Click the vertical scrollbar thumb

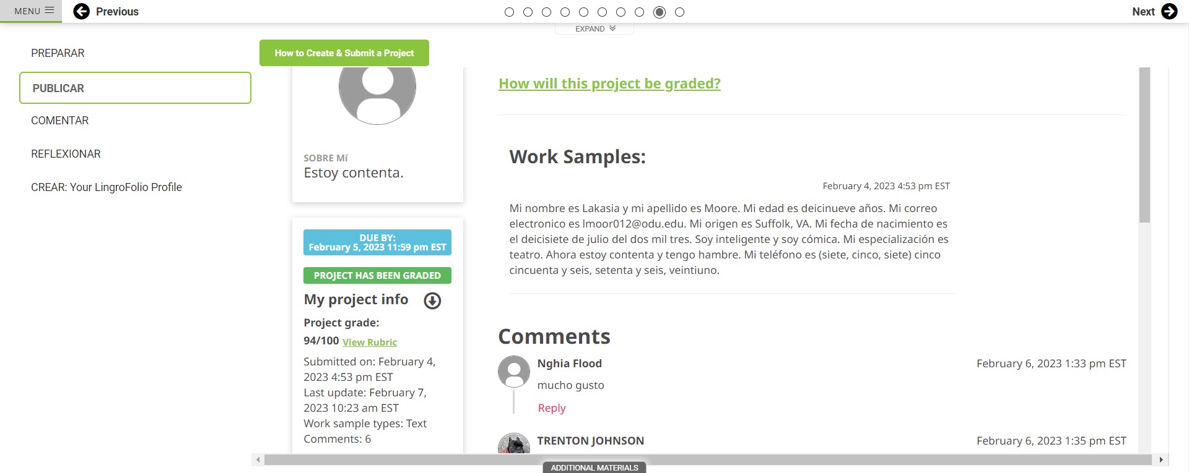click(1144, 145)
